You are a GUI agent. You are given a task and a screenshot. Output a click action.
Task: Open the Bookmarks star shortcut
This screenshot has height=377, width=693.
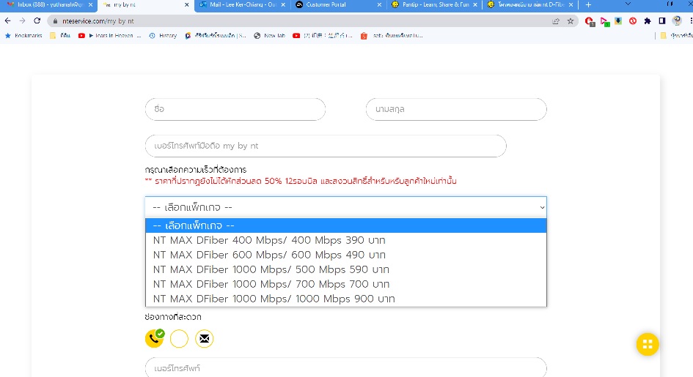click(x=23, y=36)
